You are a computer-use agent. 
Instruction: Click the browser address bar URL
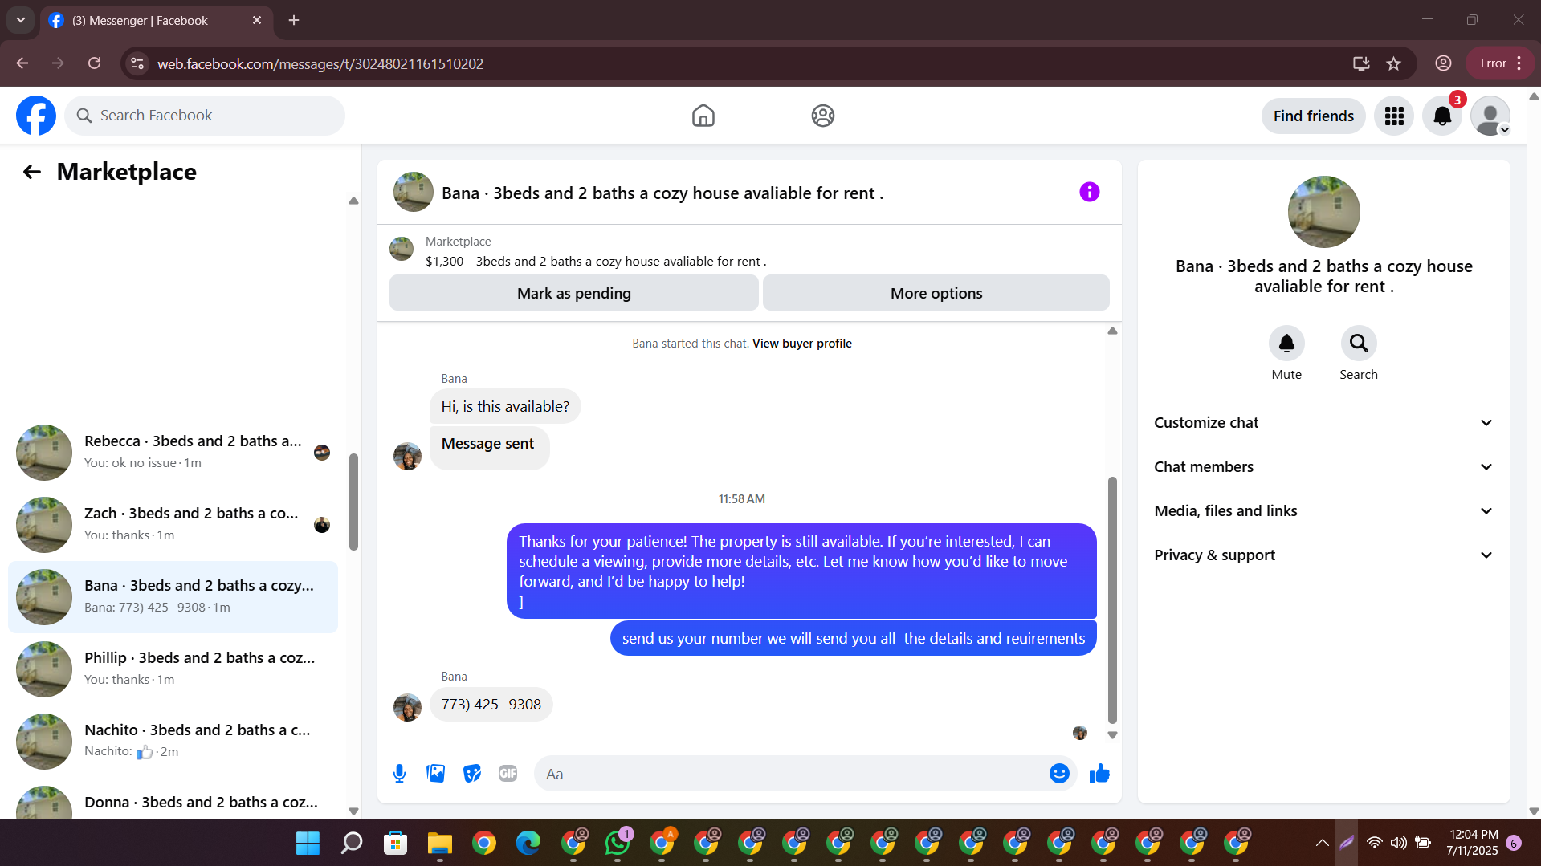point(320,64)
